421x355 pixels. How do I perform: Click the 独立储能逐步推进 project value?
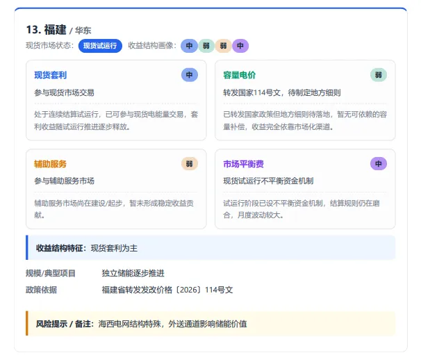133,273
